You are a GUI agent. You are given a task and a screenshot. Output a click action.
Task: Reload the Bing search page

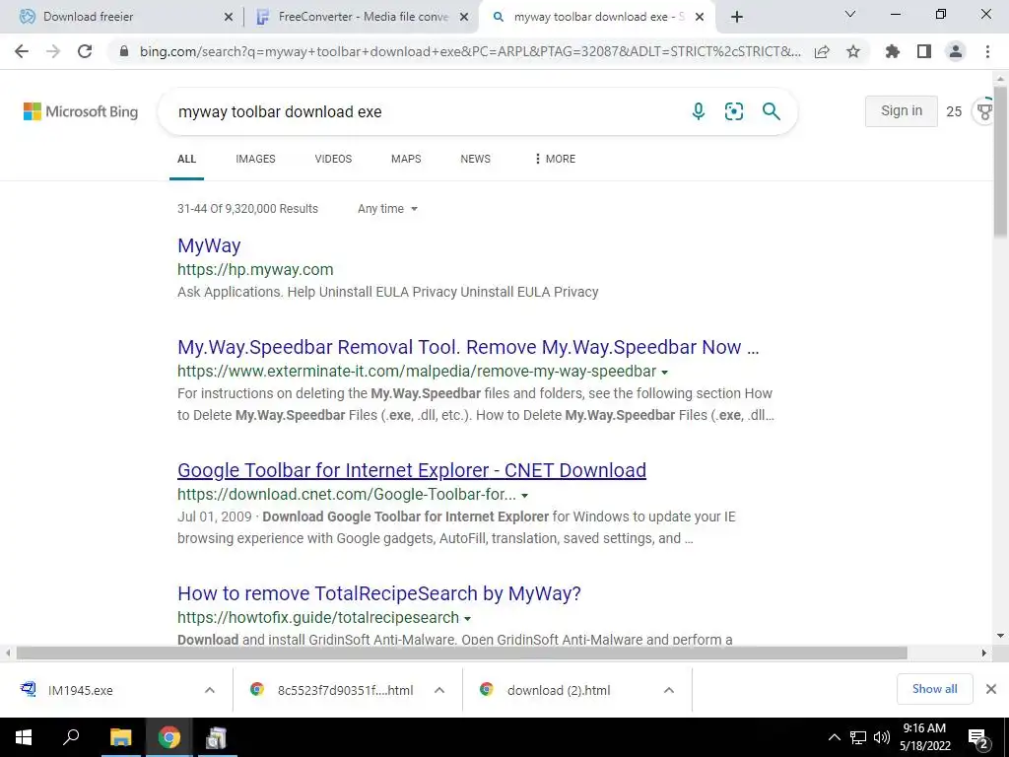[85, 51]
